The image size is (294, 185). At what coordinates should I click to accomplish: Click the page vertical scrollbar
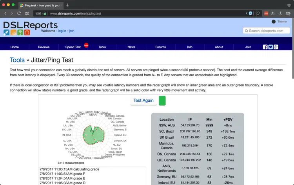[293, 48]
